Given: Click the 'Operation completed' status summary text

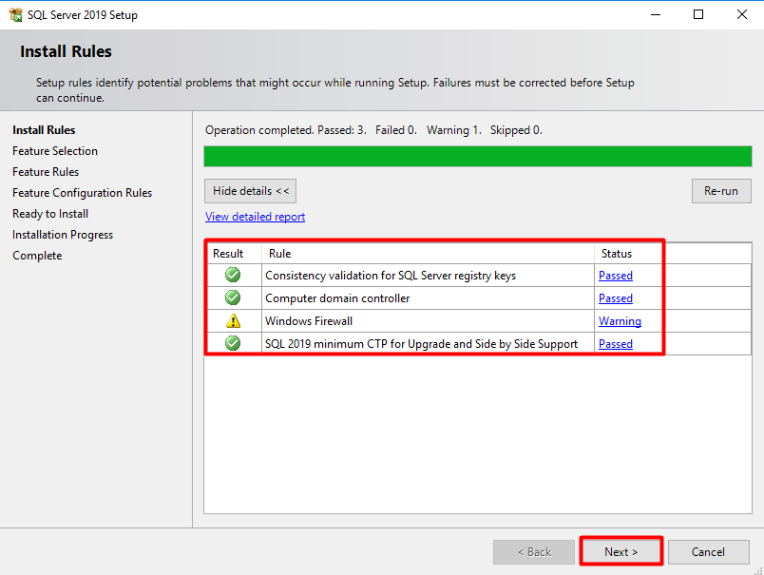Looking at the screenshot, I should [373, 130].
